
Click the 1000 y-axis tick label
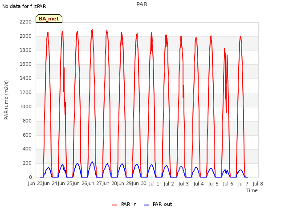coord(26,106)
